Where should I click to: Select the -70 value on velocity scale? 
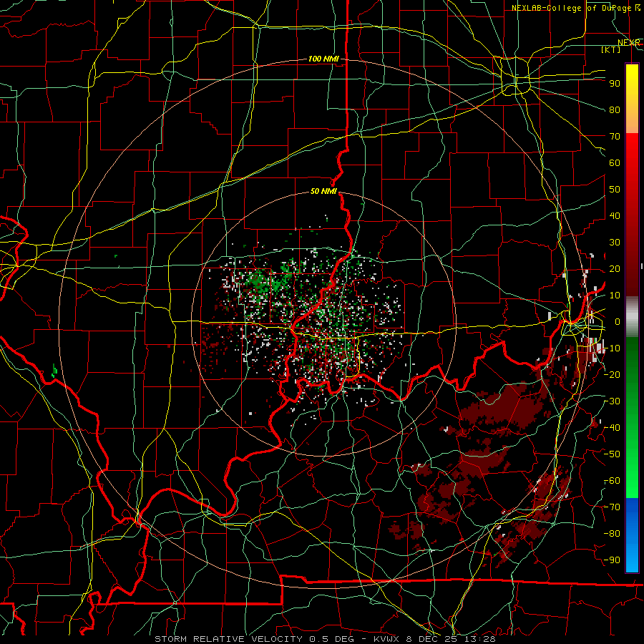coord(612,507)
